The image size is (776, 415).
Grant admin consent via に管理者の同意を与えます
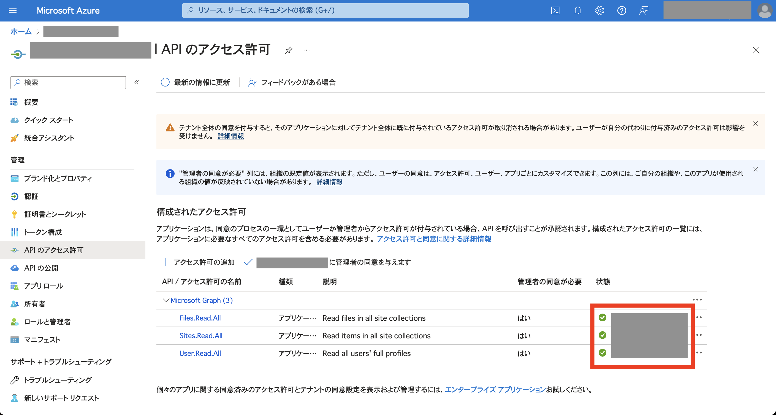tap(327, 262)
